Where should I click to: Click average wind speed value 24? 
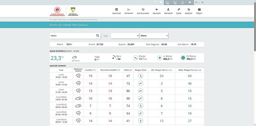pyautogui.click(x=162, y=76)
